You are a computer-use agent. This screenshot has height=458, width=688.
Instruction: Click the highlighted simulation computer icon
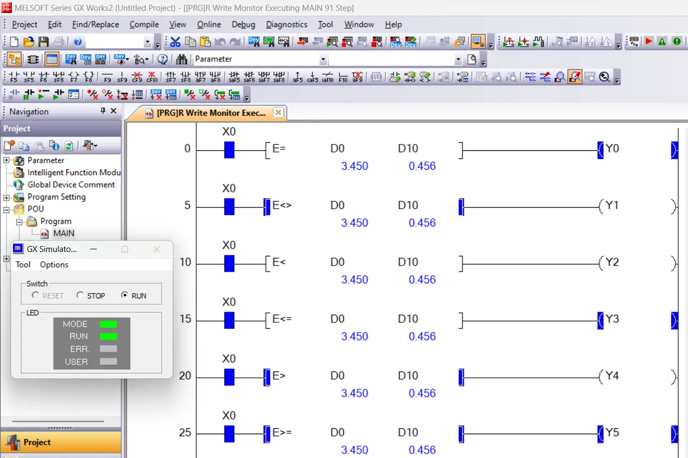click(x=478, y=42)
